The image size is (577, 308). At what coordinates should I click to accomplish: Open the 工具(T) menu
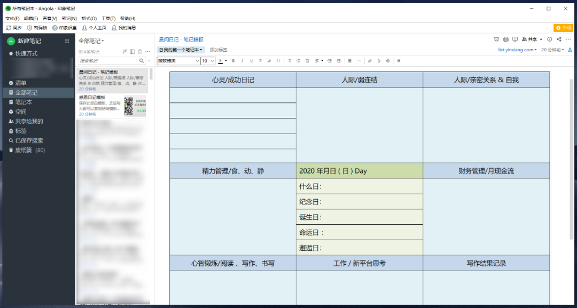coord(108,18)
